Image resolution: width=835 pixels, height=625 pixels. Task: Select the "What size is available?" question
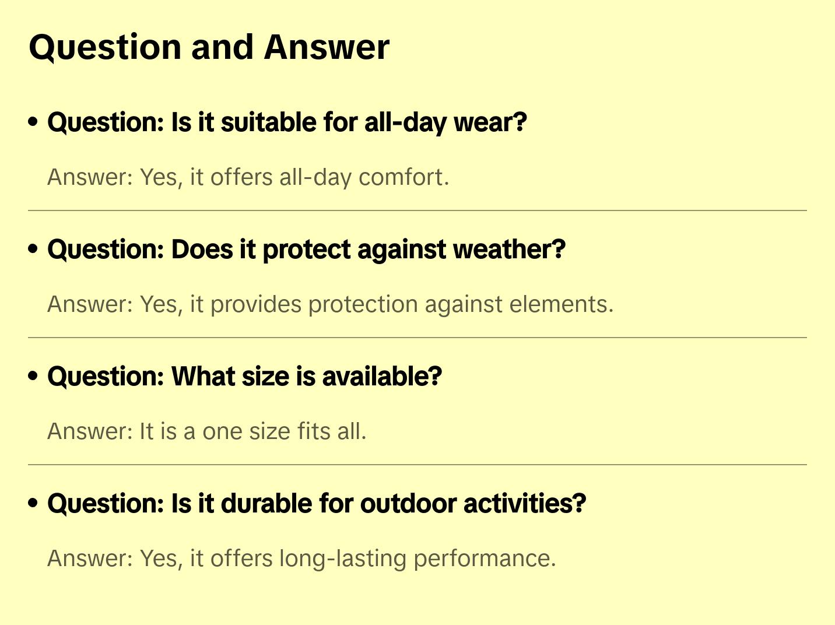pos(244,377)
